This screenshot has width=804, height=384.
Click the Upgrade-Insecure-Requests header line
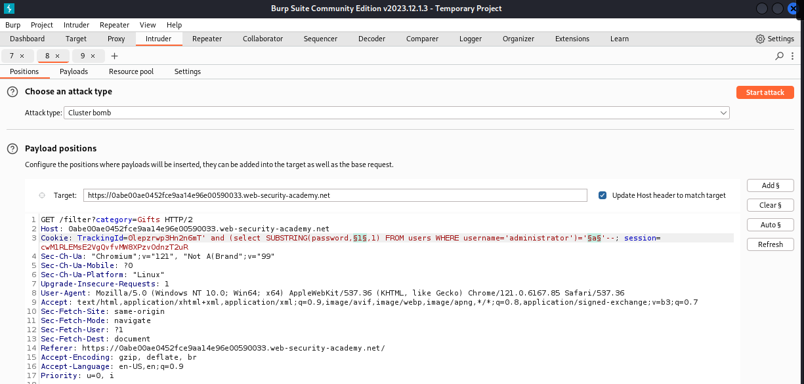(x=105, y=284)
